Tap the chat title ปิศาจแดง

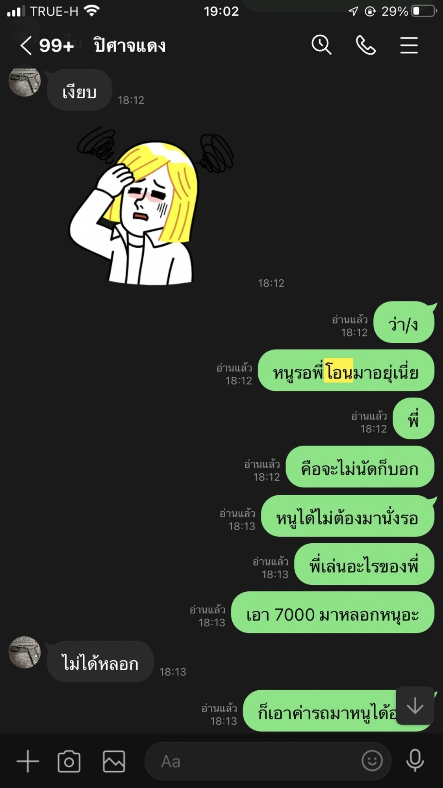(130, 46)
